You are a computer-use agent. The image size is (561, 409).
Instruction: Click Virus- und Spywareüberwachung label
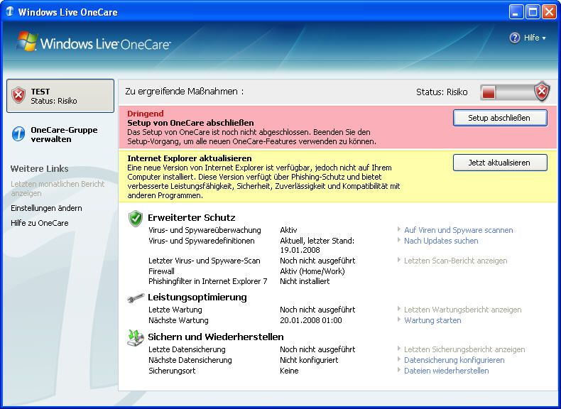coord(205,230)
